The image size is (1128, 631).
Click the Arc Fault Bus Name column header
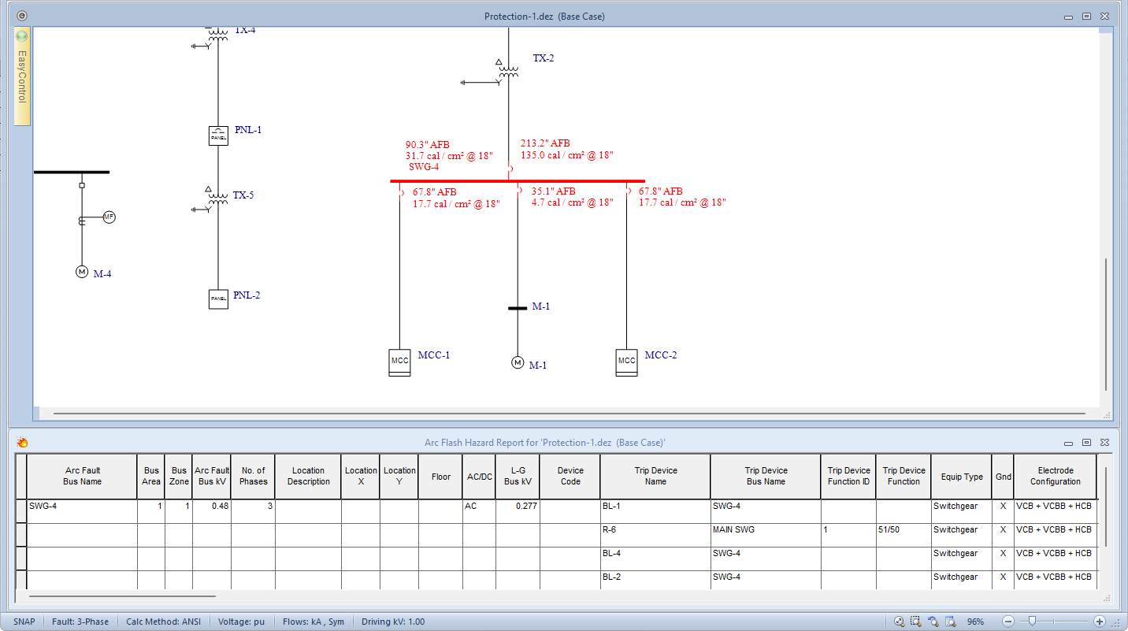(x=82, y=476)
